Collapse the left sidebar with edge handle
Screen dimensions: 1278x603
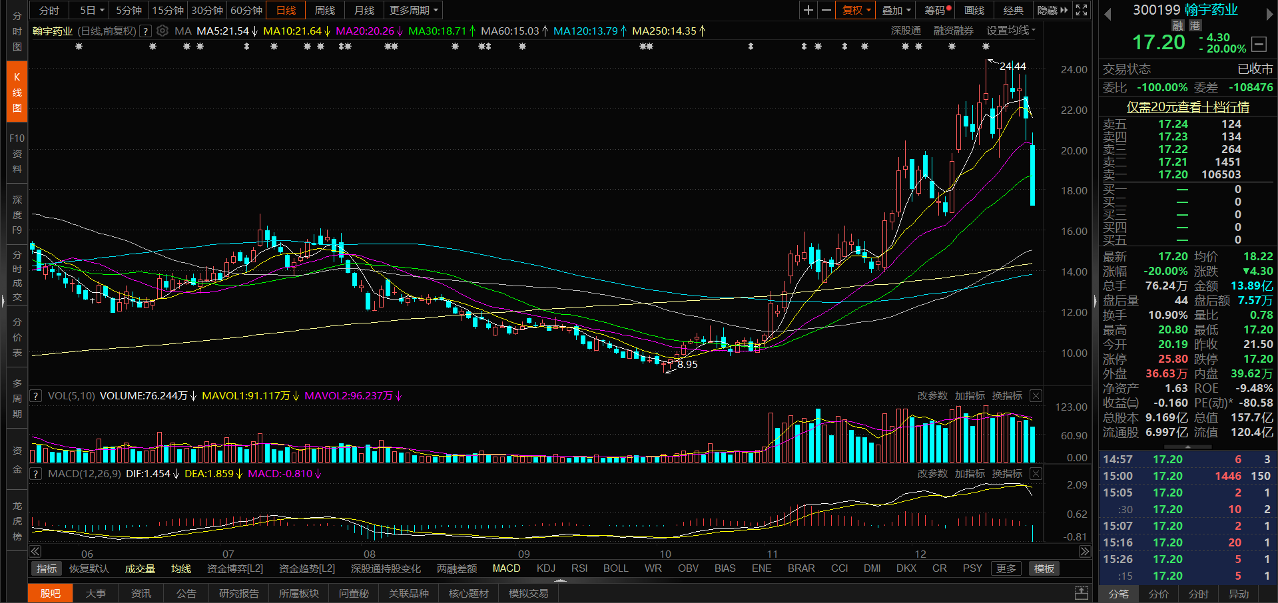[3, 301]
